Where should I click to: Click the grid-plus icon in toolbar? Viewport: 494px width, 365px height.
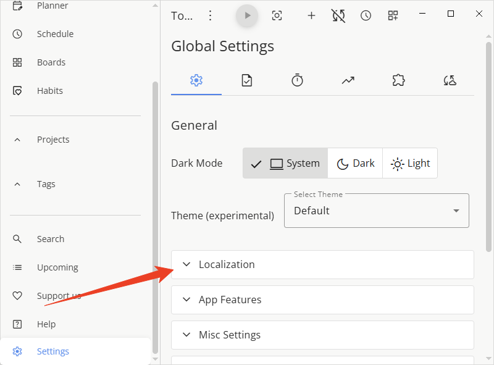(x=393, y=15)
